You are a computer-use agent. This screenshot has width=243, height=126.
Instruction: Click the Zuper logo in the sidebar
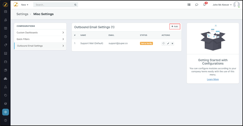[5, 5]
